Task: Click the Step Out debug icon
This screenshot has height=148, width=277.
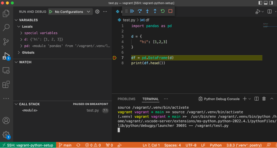Action: point(155,11)
